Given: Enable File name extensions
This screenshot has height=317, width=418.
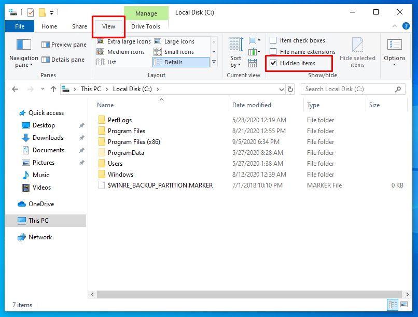Looking at the screenshot, I should pos(273,52).
